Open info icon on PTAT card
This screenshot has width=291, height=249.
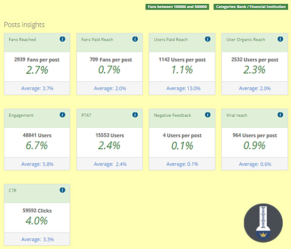(x=135, y=115)
